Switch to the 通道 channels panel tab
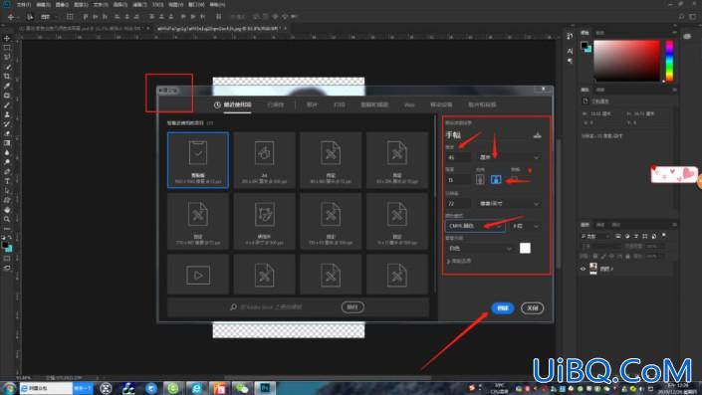The image size is (702, 395). point(600,225)
